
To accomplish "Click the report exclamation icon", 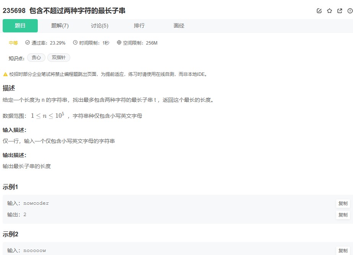I will click(350, 11).
